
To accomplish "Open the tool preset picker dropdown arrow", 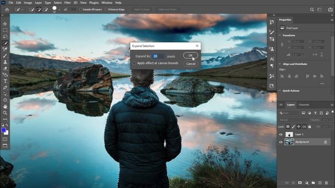I will tap(23, 9).
